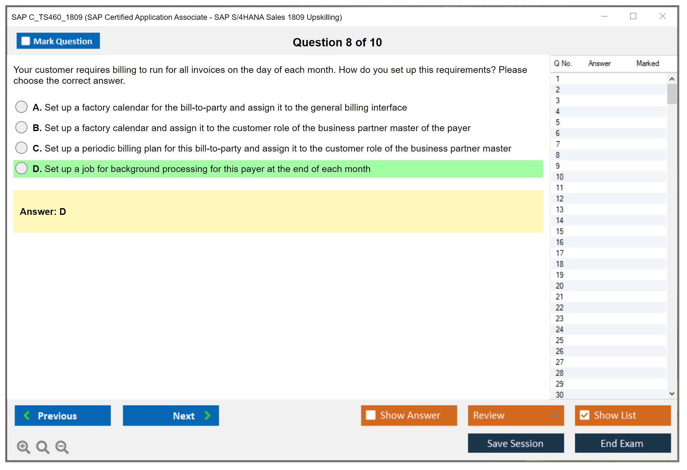Screen dimensions: 687x470
Task: Select highlighted answer option D
Action: click(x=21, y=168)
